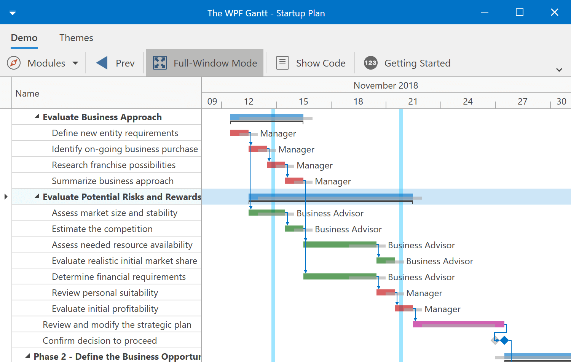The image size is (571, 362).
Task: Click the Show Code icon
Action: (282, 62)
